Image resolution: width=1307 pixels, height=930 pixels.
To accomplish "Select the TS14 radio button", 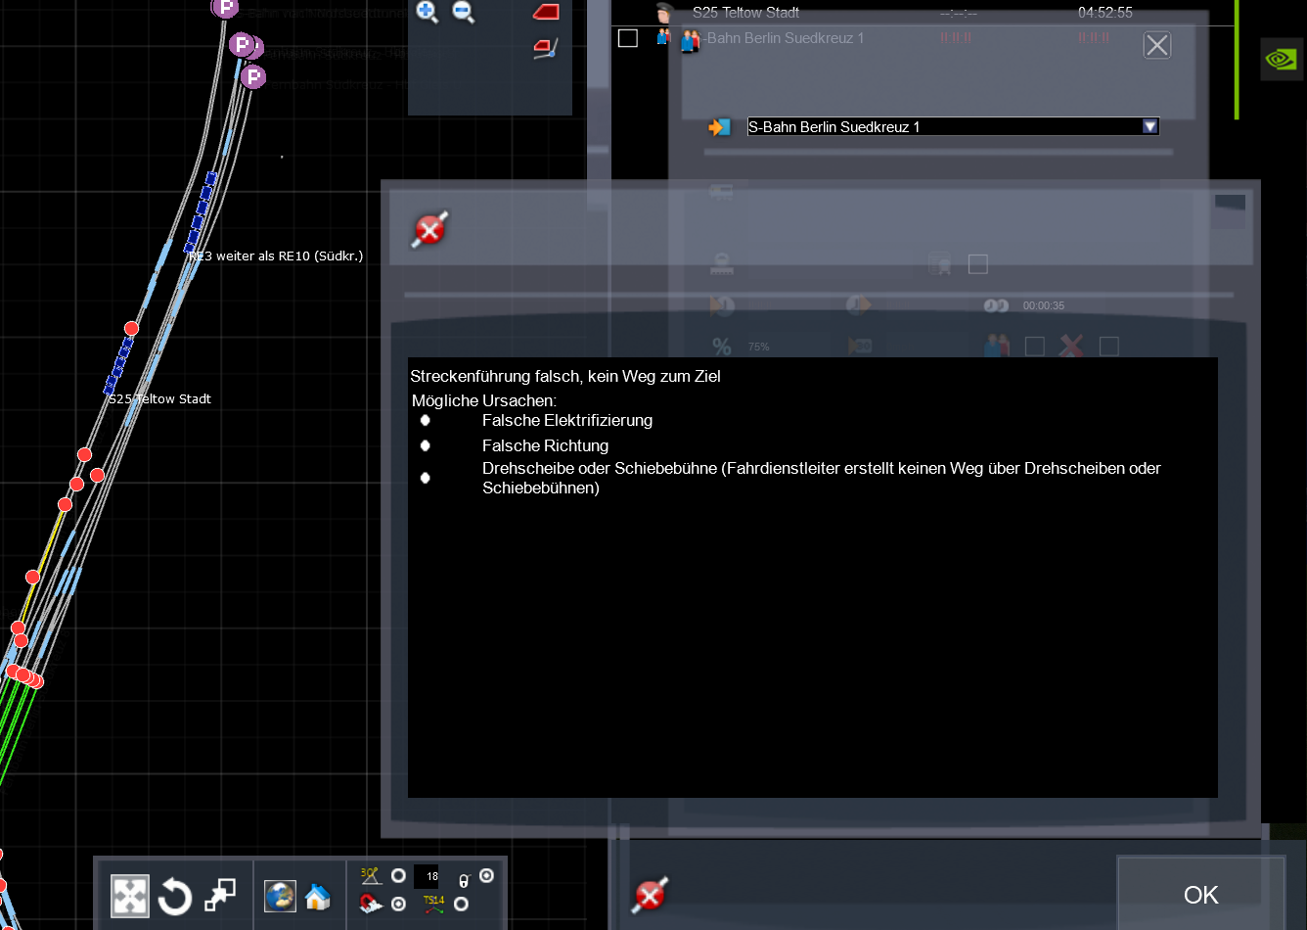I will coord(461,904).
